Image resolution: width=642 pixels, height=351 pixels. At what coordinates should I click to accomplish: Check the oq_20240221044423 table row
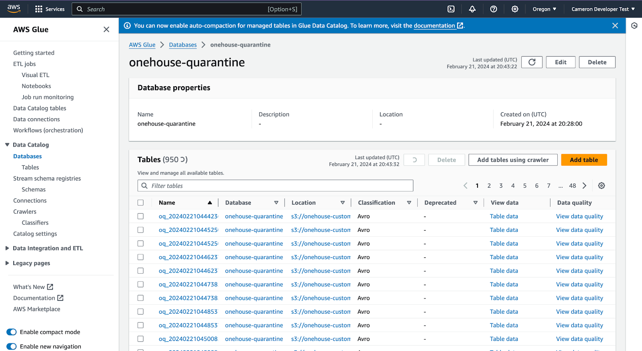(x=140, y=216)
